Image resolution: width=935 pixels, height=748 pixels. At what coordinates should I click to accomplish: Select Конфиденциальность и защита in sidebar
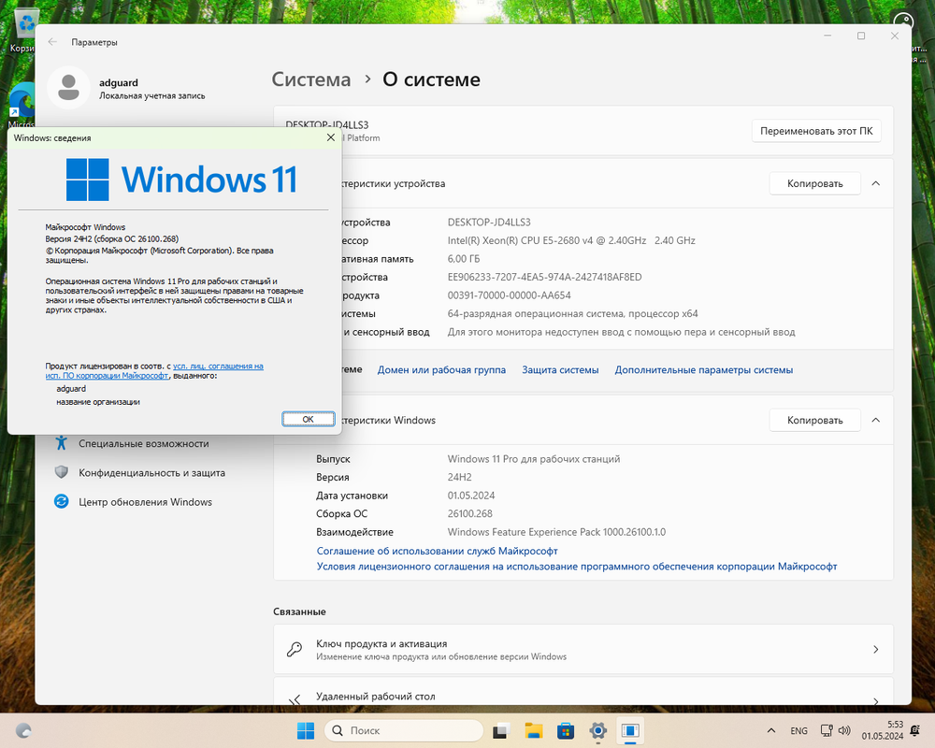pyautogui.click(x=152, y=473)
